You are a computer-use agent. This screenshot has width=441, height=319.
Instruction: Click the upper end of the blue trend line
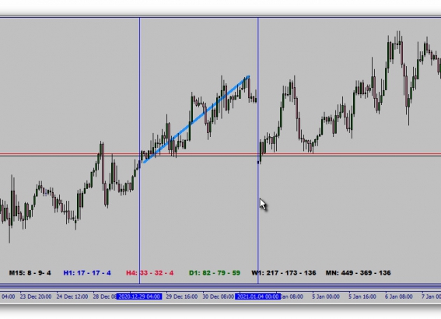tap(249, 76)
